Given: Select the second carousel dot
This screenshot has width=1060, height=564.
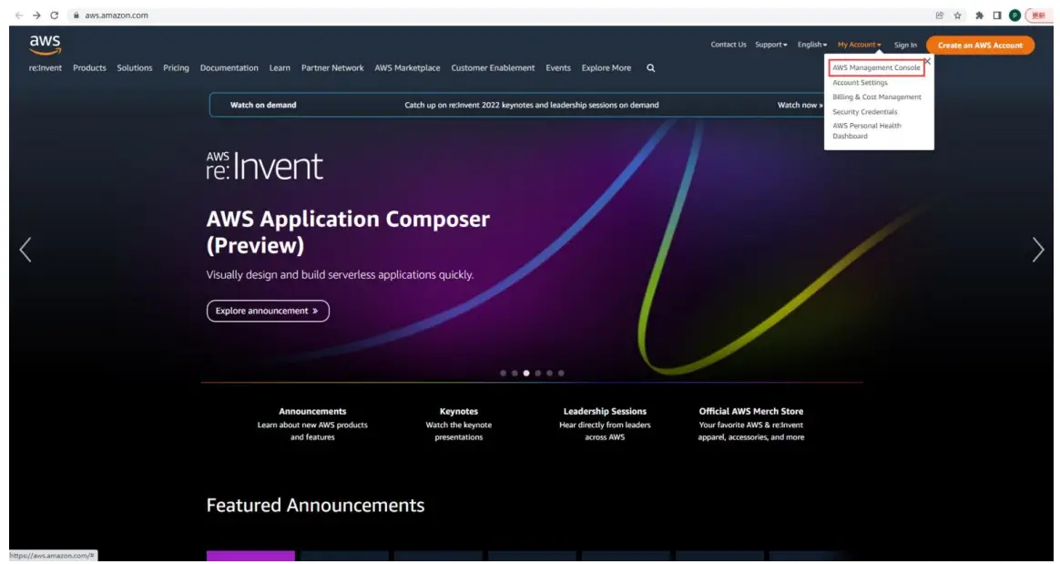Looking at the screenshot, I should (x=515, y=374).
